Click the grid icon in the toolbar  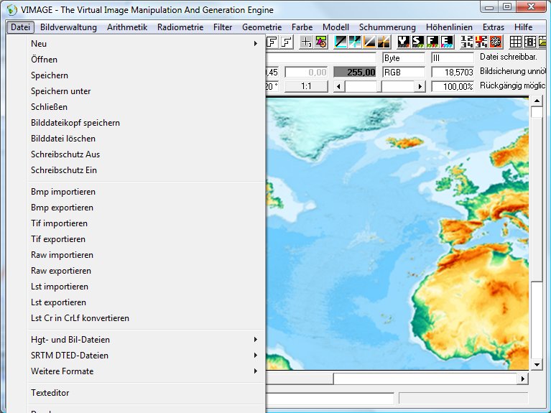click(x=516, y=42)
